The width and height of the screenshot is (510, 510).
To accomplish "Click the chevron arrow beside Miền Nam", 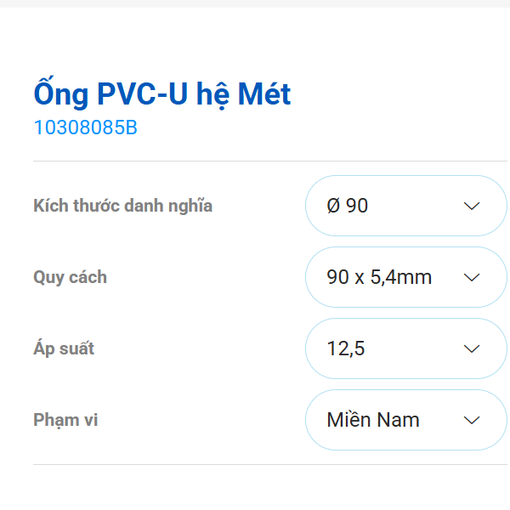I will (x=473, y=420).
